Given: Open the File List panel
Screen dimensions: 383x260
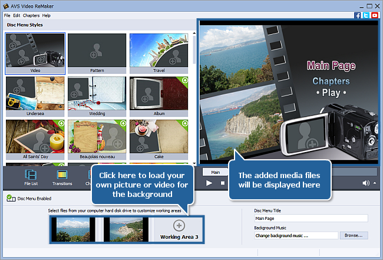Looking at the screenshot, I should 31,177.
